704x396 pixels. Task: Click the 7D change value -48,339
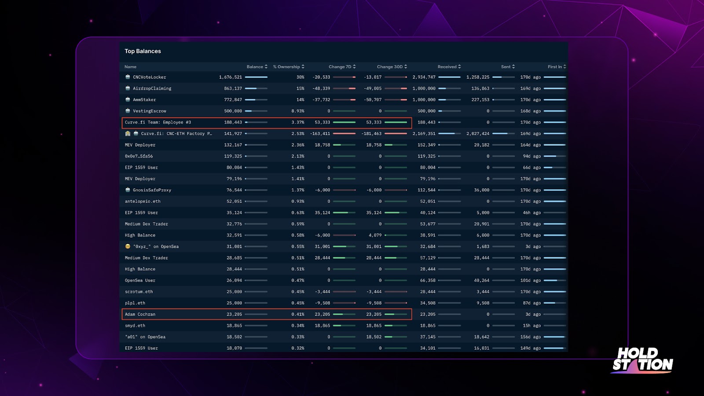click(321, 88)
